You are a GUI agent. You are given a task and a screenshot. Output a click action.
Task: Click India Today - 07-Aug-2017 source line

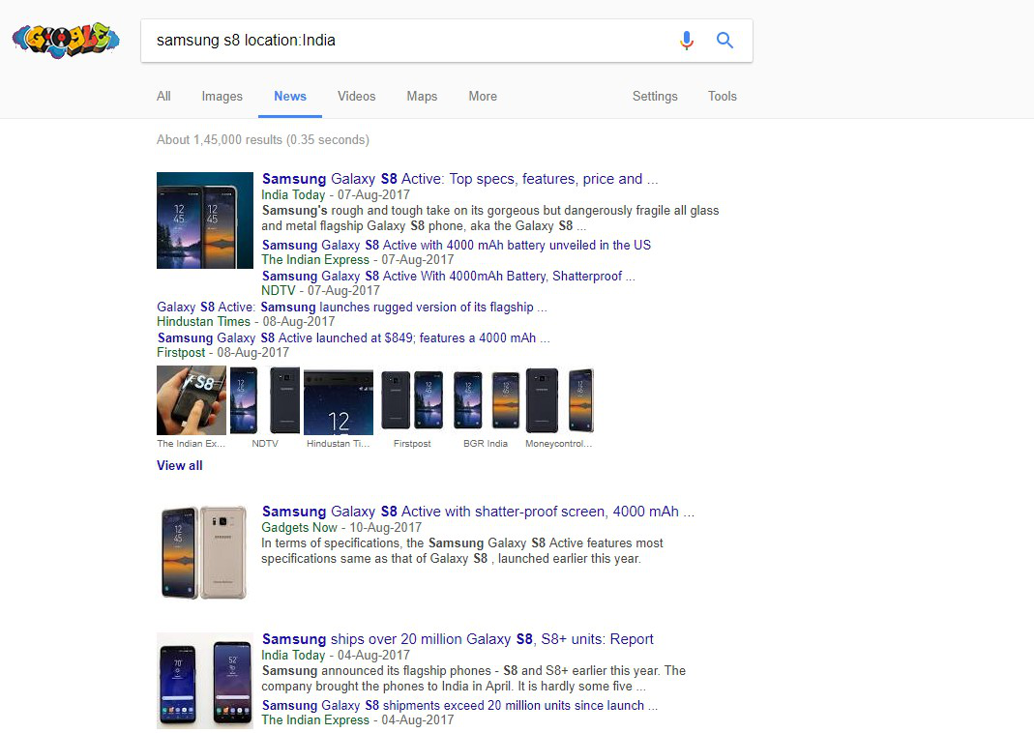click(336, 194)
